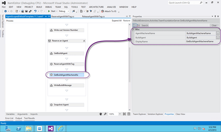Viewport: 221px width, 132px height.
Task: Collapse the Misc property category
Action: (133, 29)
